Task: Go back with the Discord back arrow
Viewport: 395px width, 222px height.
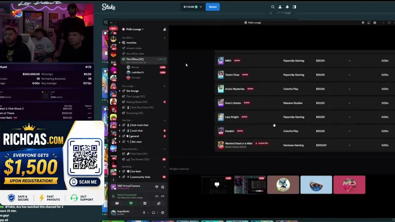Action: pos(111,23)
